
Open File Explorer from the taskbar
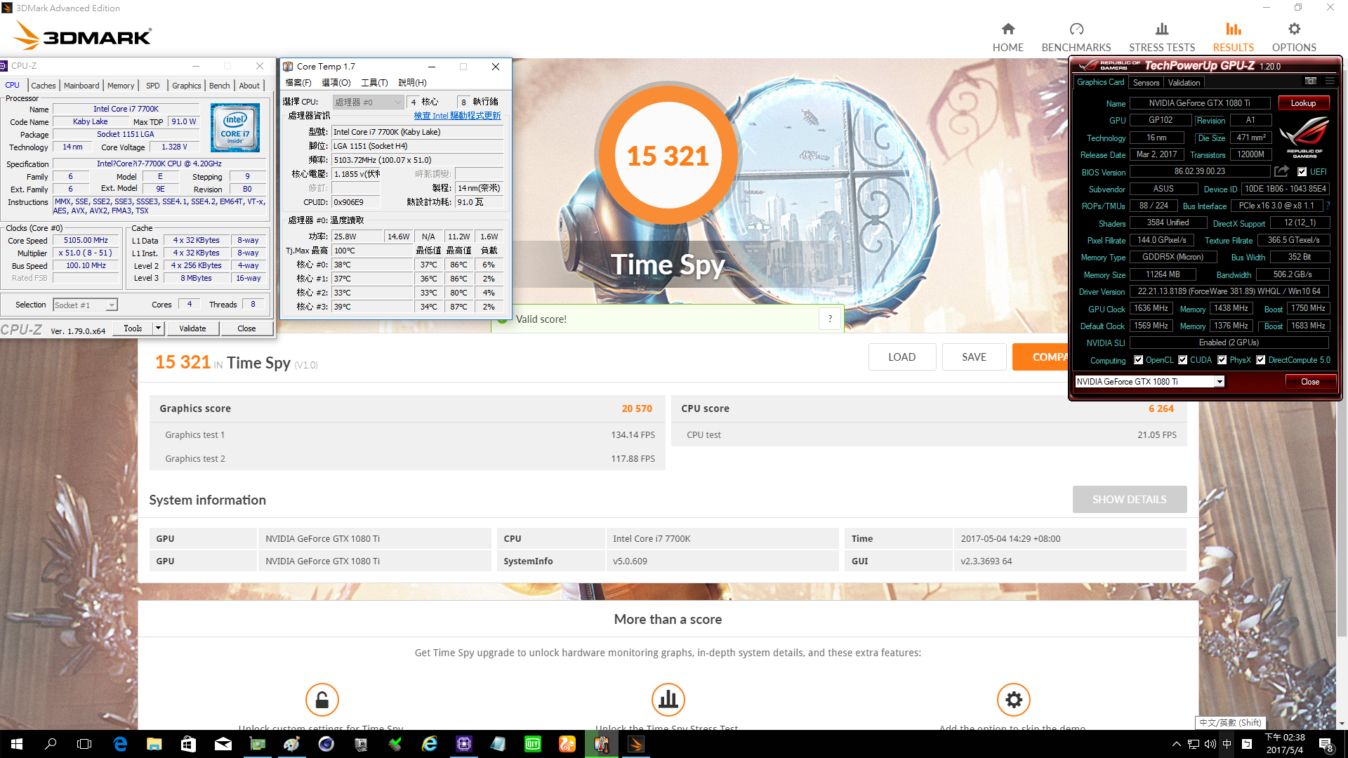click(154, 744)
